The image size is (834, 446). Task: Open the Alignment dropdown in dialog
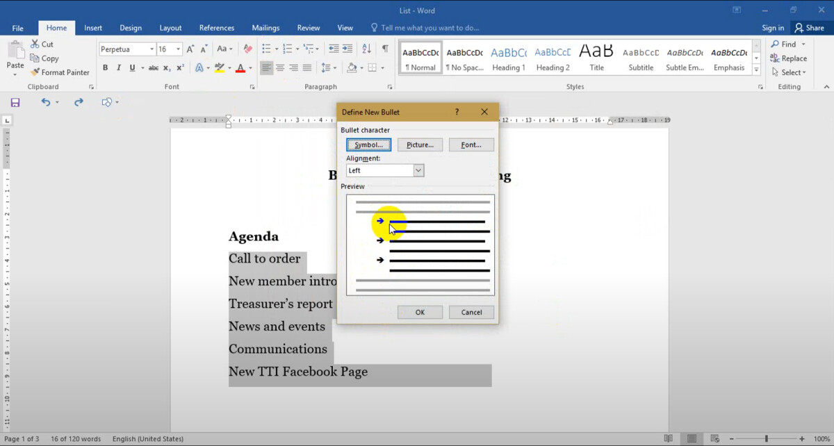pyautogui.click(x=418, y=170)
